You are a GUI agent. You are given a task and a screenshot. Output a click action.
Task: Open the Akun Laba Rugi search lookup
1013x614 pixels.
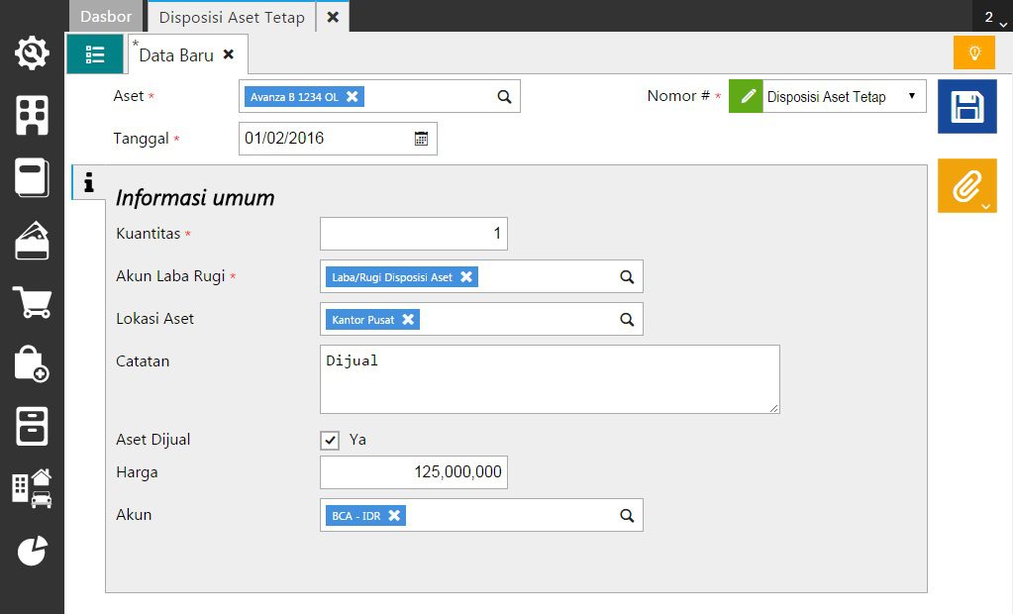point(627,277)
